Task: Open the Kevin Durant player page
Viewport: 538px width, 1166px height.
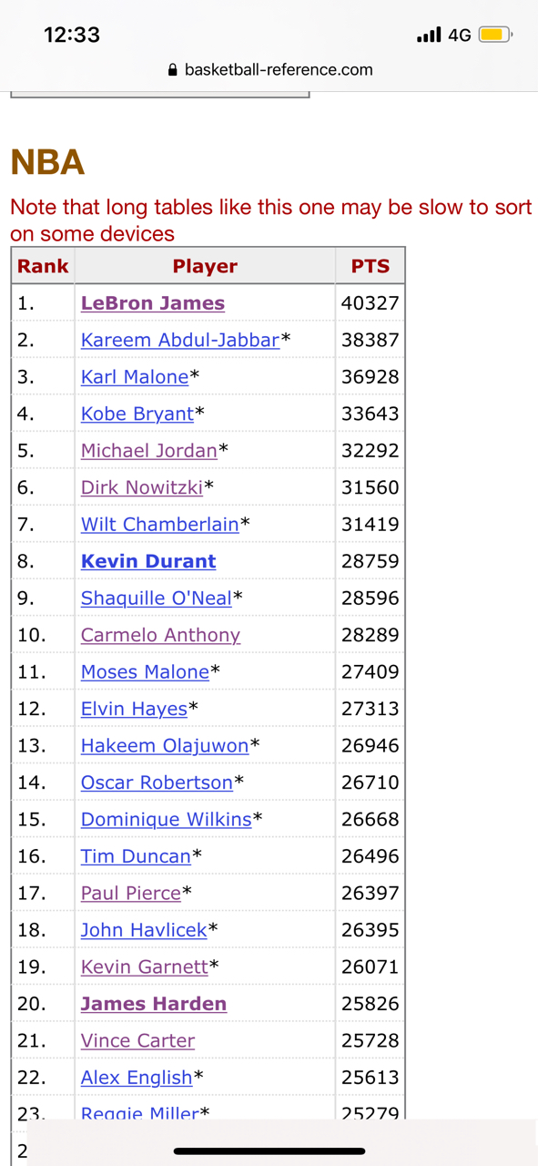Action: pyautogui.click(x=148, y=561)
